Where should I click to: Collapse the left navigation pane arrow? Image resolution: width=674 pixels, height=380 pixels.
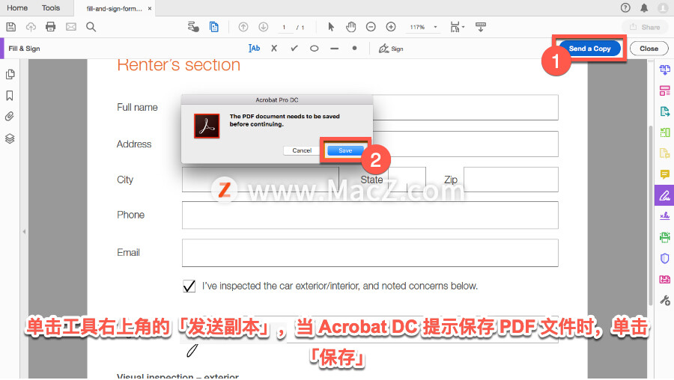[x=24, y=231]
